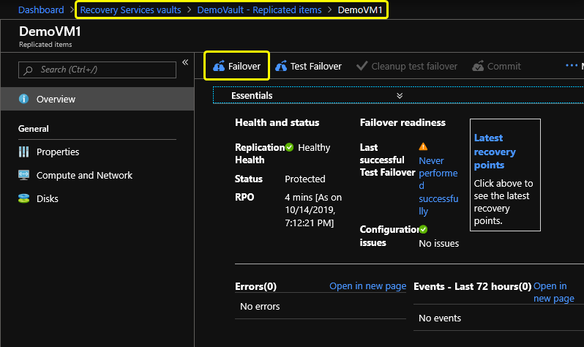Expand Essentials with the double chevron

400,95
